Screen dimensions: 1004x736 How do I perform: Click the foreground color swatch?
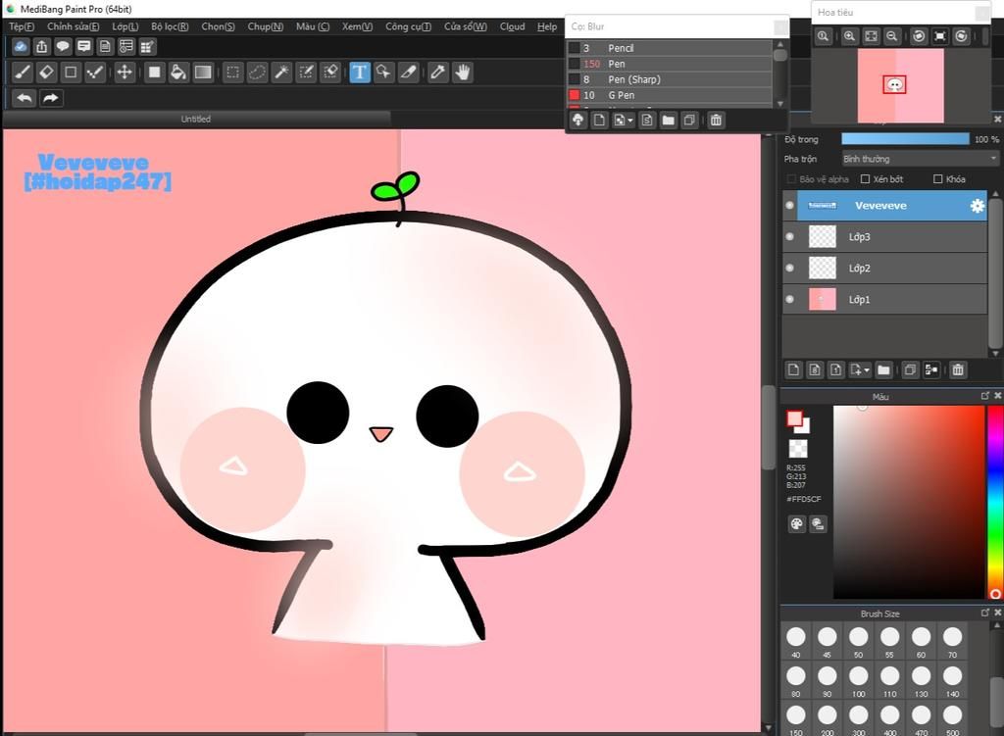tap(794, 418)
